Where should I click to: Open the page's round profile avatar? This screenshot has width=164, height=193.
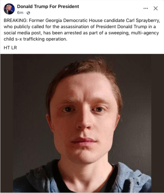(x=9, y=9)
